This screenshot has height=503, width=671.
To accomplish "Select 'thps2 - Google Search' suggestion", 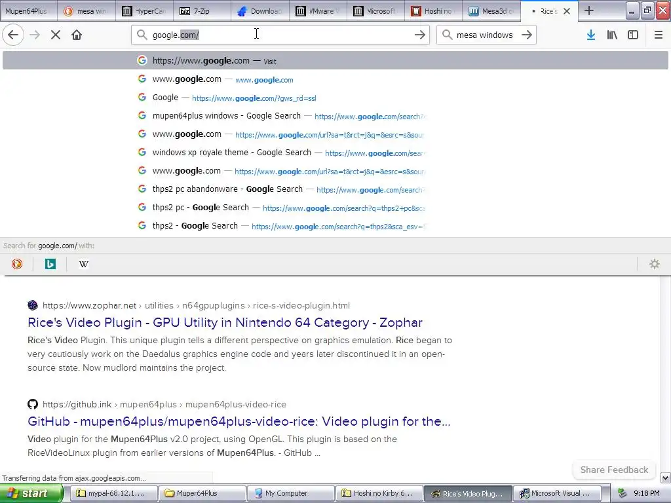I will point(335,226).
